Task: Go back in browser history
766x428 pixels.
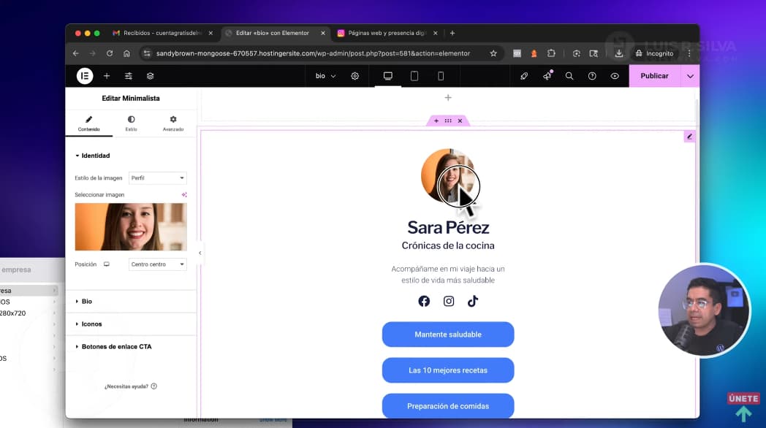Action: [x=76, y=54]
